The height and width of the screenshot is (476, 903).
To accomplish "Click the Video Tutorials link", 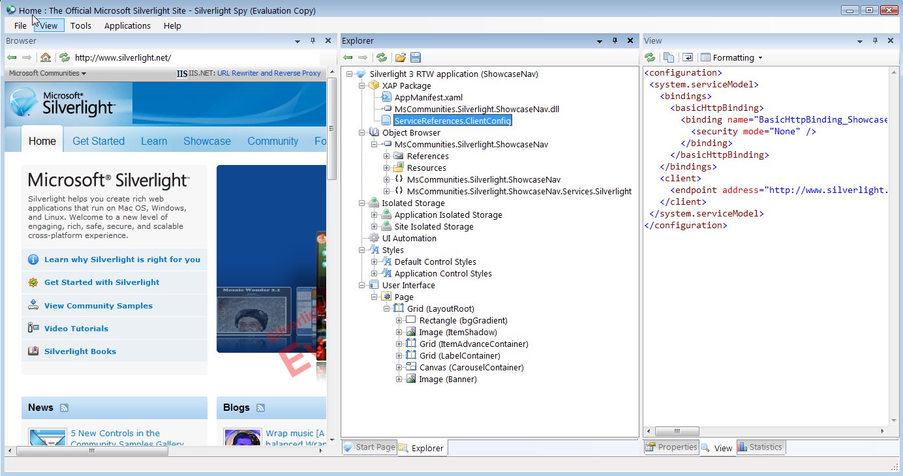I will 76,329.
